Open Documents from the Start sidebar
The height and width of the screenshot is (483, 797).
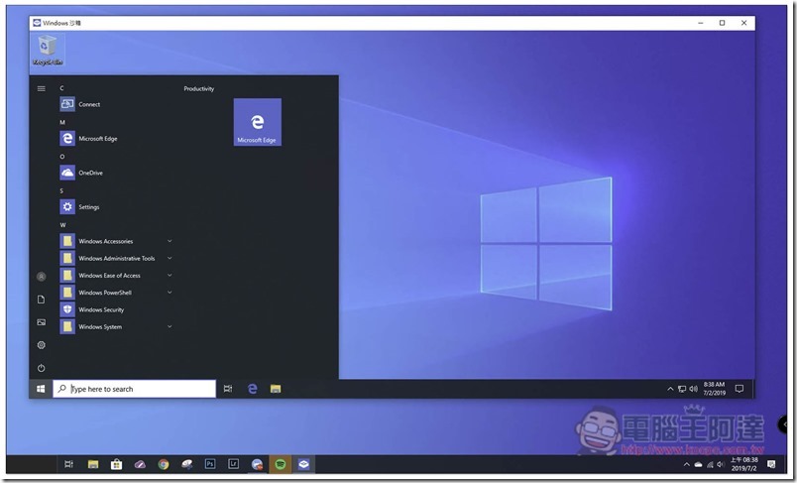(x=42, y=300)
